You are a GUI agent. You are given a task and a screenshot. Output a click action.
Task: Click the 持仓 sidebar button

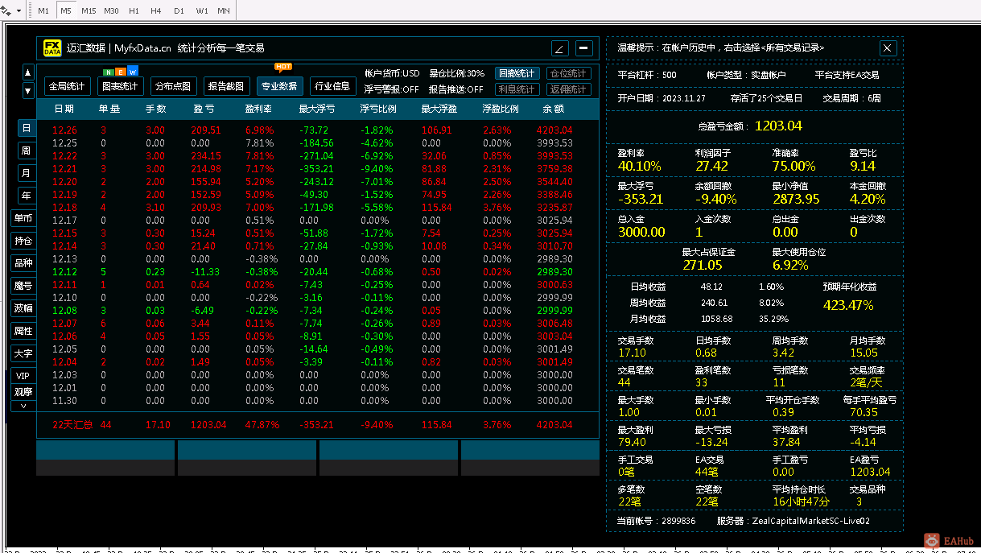click(x=23, y=241)
